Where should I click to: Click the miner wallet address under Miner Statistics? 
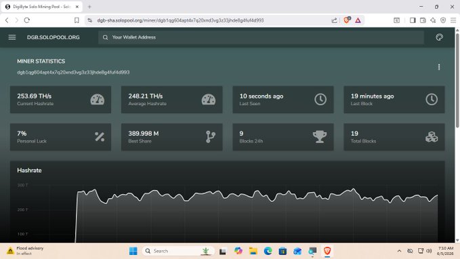[73, 73]
